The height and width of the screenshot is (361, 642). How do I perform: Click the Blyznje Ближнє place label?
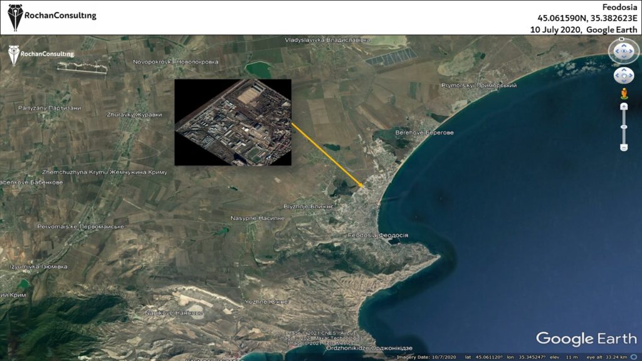point(308,207)
